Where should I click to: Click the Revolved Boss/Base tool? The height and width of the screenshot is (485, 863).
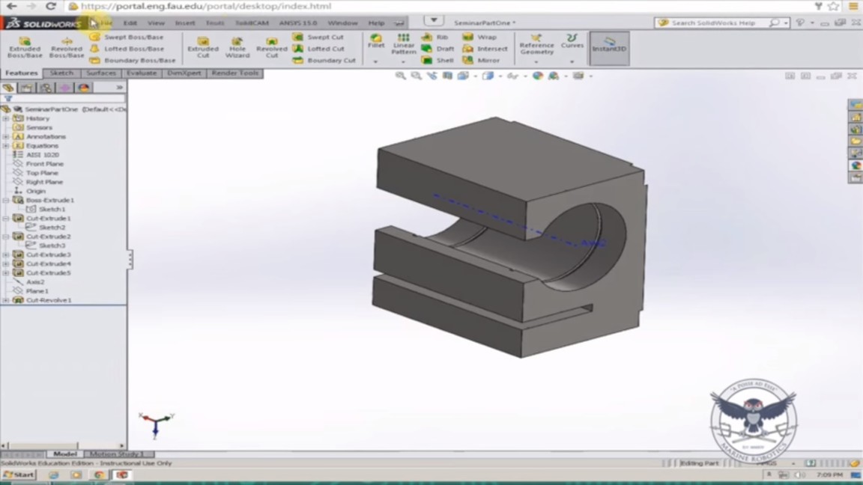(x=67, y=46)
